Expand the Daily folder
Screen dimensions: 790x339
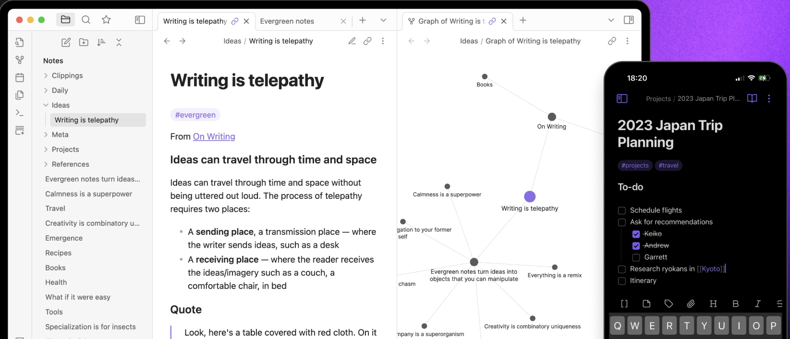pyautogui.click(x=46, y=90)
